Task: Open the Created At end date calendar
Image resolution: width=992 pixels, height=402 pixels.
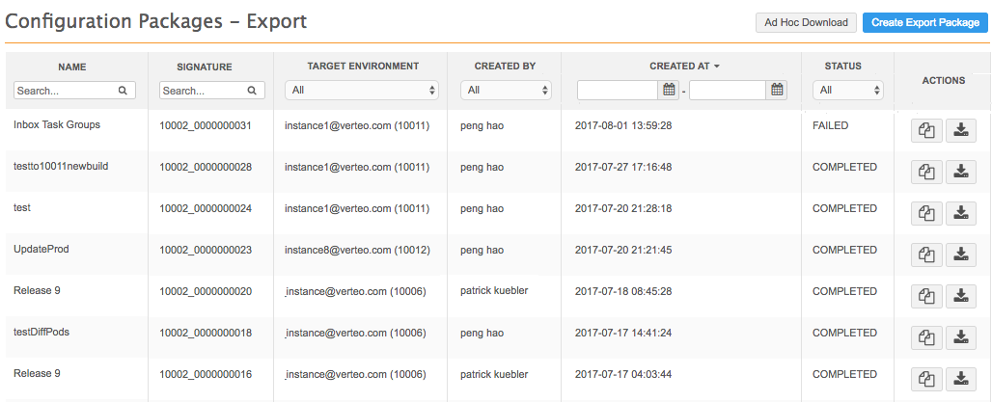Action: coord(778,90)
